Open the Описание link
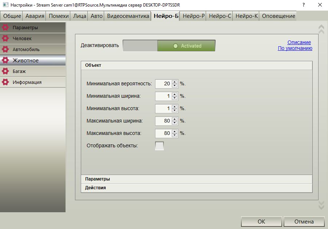The width and height of the screenshot is (328, 229). 299,42
